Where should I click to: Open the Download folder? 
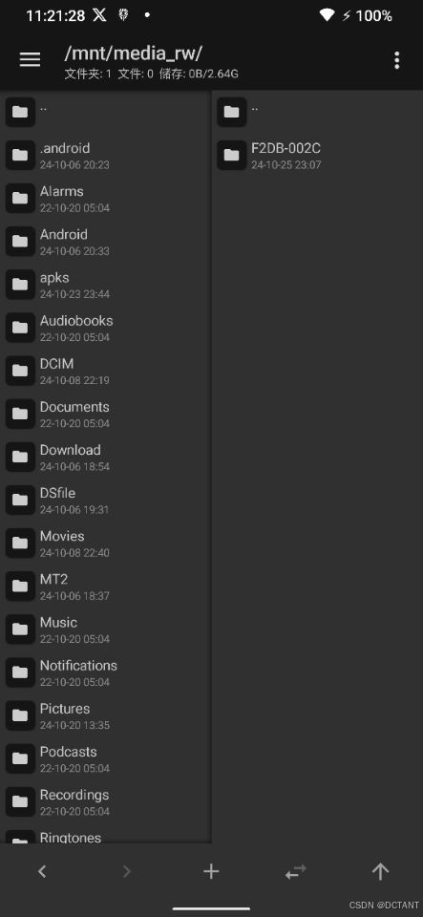click(105, 457)
